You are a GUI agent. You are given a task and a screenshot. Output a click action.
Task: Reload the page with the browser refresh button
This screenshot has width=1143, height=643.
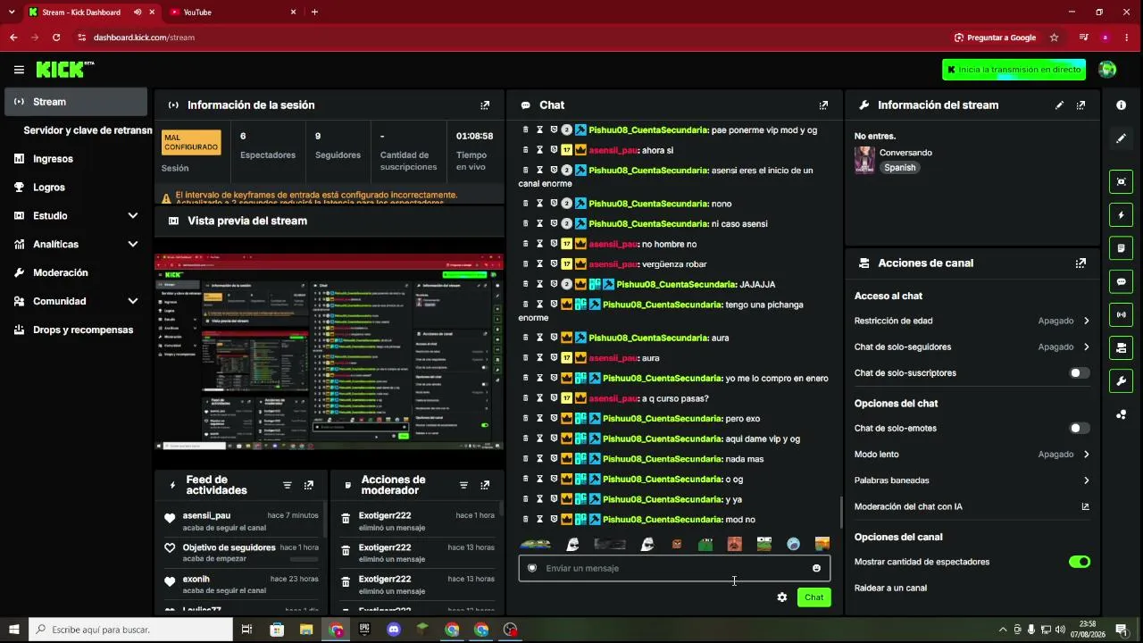pyautogui.click(x=56, y=38)
